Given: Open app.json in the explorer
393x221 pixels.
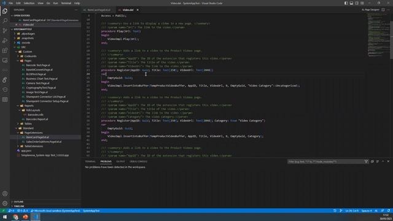Looking at the screenshot, I should tap(26, 150).
